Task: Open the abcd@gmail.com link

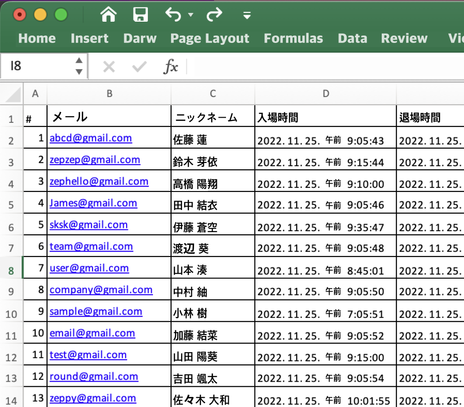Action: click(x=91, y=138)
